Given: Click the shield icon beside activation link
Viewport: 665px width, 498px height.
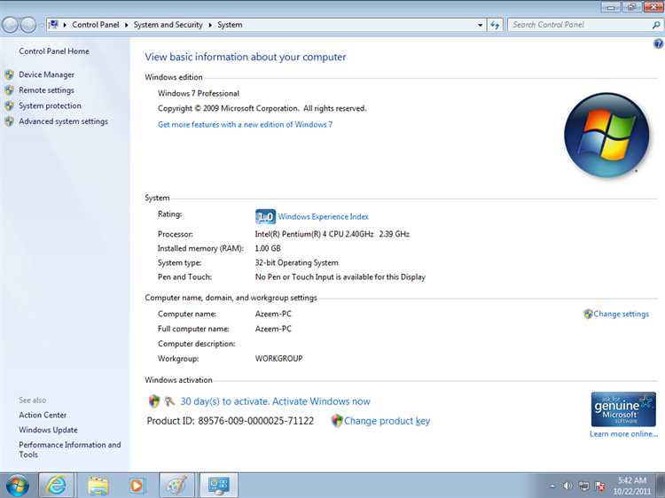Looking at the screenshot, I should (154, 401).
